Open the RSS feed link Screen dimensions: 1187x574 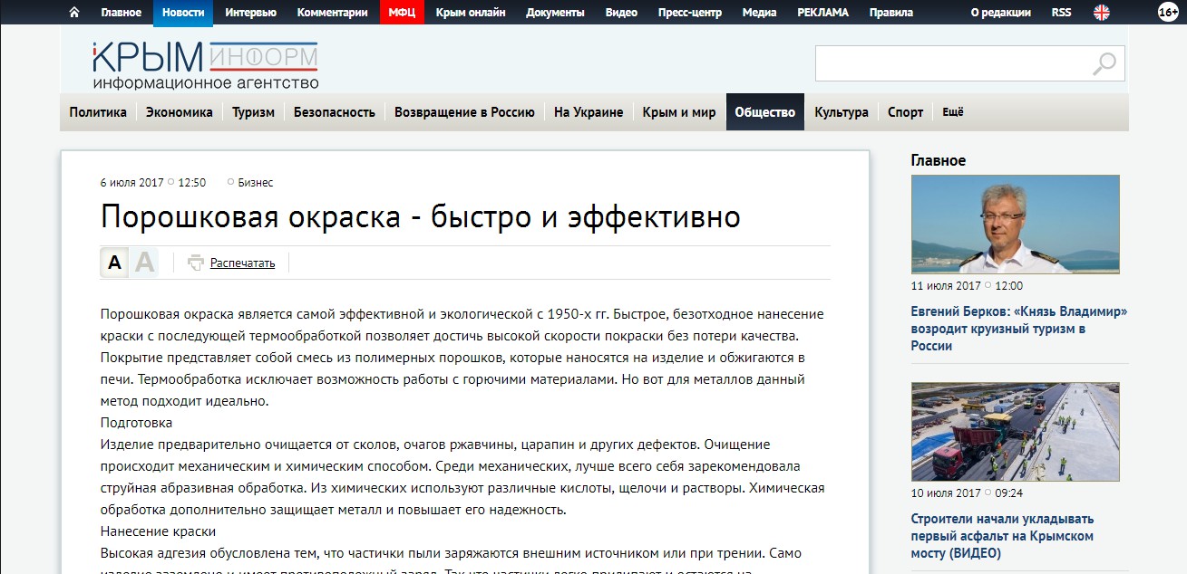coord(1061,13)
